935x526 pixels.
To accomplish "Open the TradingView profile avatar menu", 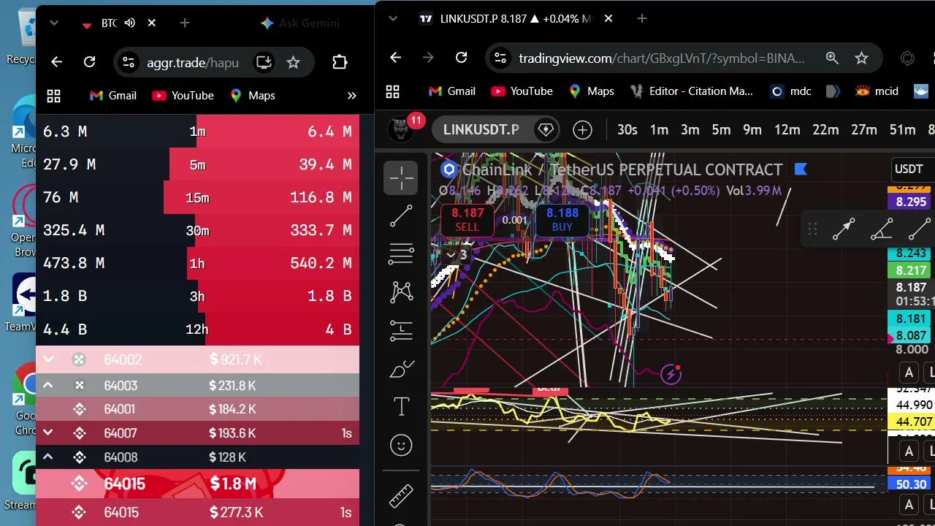I will [400, 129].
